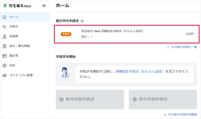Open マイナンバー管理 in the sidebar
This screenshot has height=119, width=201.
[x=24, y=76]
